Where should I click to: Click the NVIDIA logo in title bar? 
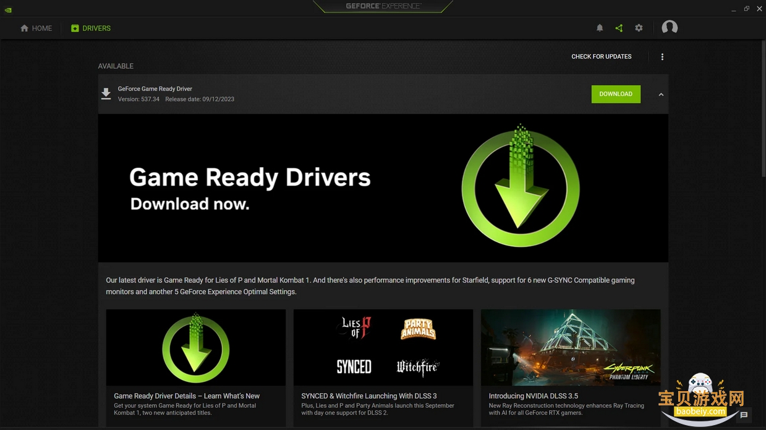[x=8, y=9]
